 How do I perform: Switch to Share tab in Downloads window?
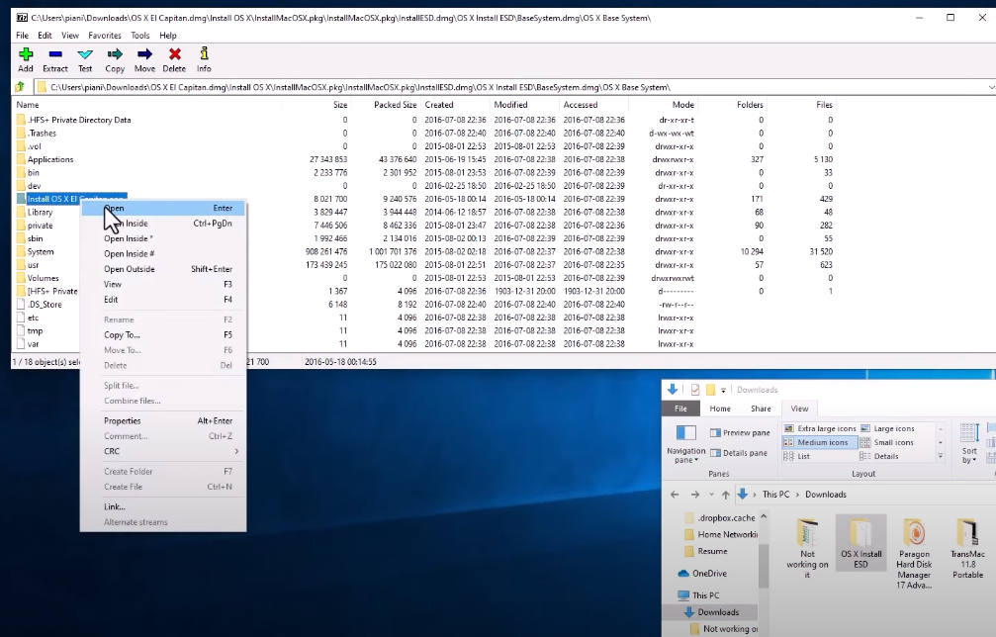761,409
